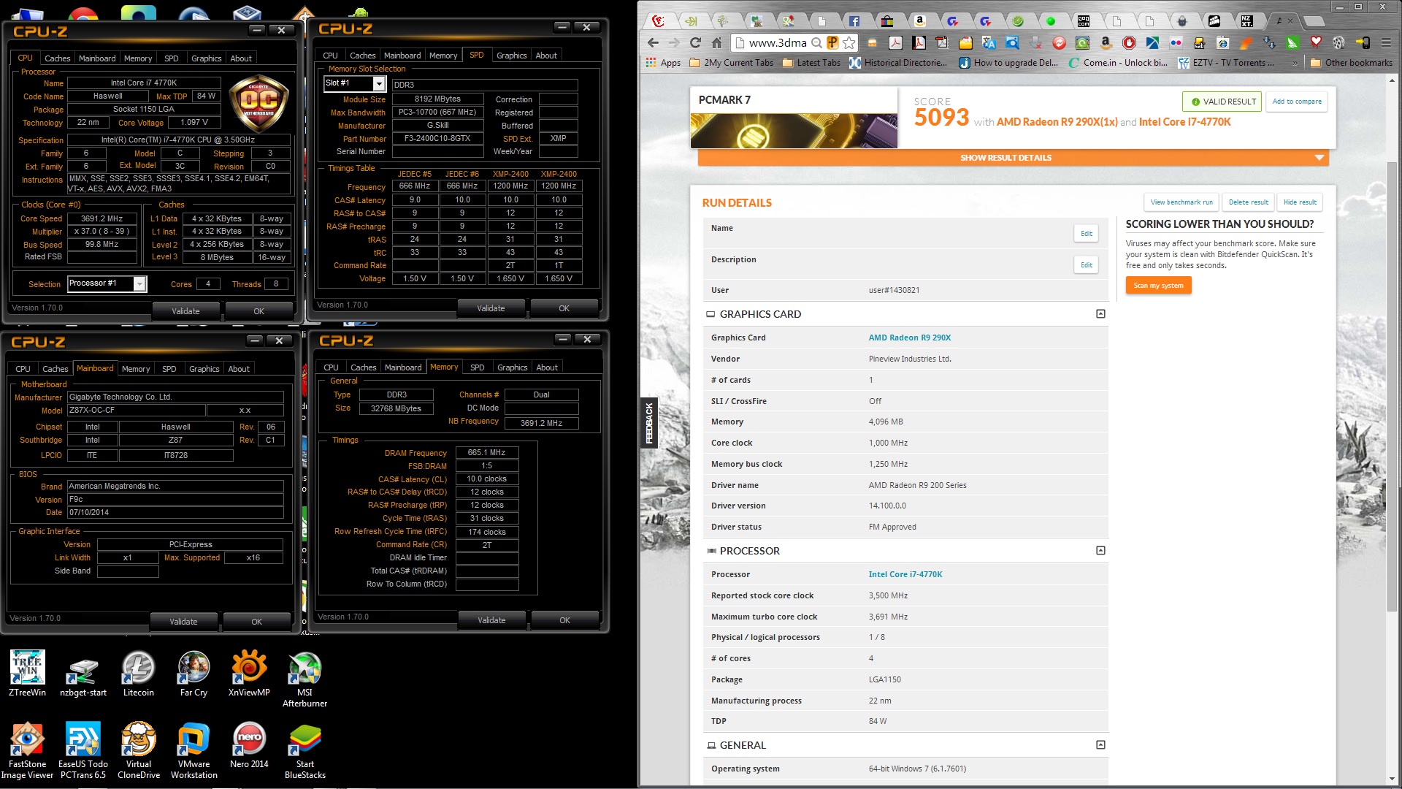The width and height of the screenshot is (1402, 789).
Task: Click View benchmark run button
Action: (x=1181, y=202)
